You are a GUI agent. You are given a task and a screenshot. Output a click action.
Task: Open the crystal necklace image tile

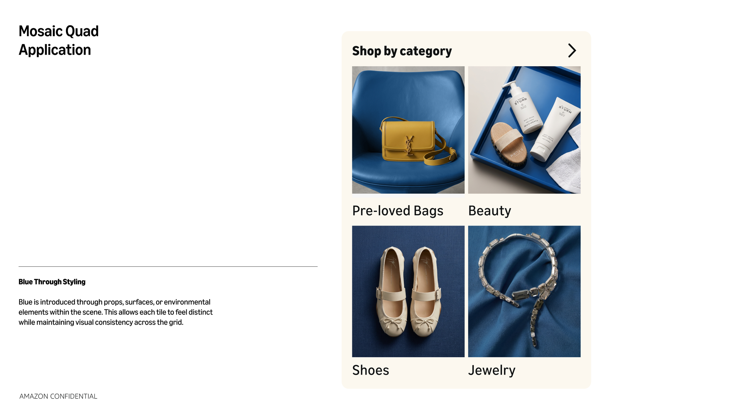click(524, 291)
